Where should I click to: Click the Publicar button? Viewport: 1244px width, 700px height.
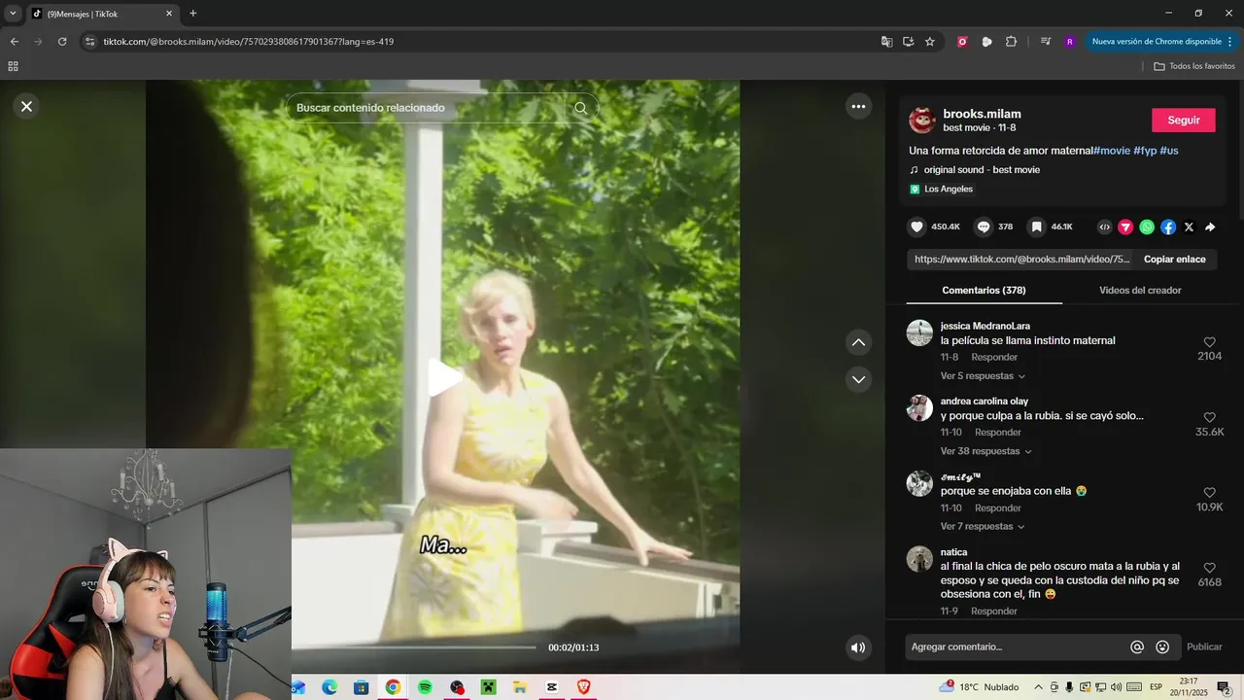(x=1204, y=647)
